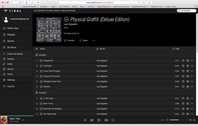Play track Custard Pie
198x126 pixels.
(x=41, y=61)
